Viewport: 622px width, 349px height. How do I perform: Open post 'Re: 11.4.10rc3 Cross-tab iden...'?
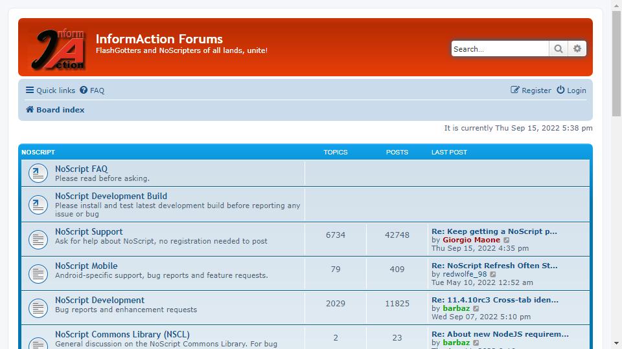[495, 300]
